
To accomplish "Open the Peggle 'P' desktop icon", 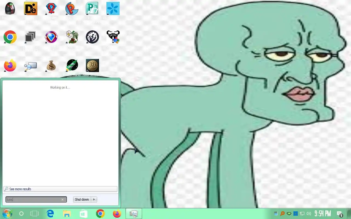I will 72,8.
